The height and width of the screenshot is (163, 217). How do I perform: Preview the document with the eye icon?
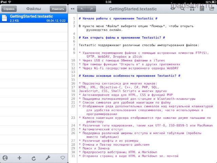coord(173,8)
